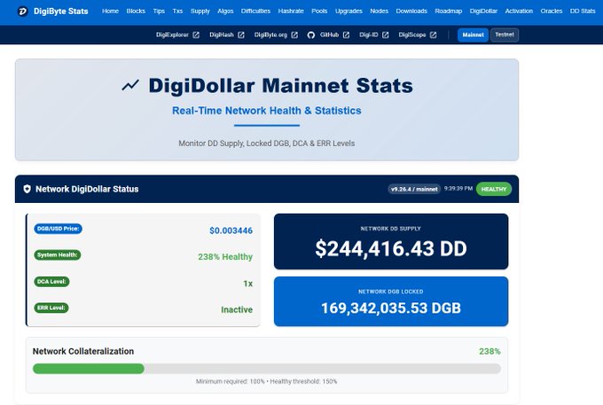Click the 238% collateralization percentage
The height and width of the screenshot is (405, 603).
pos(489,351)
